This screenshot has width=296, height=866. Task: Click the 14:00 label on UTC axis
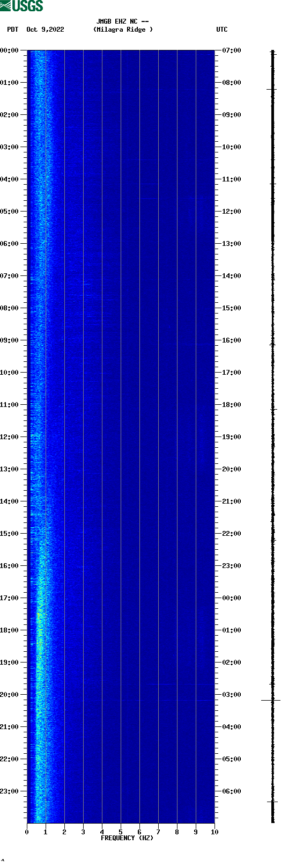click(232, 276)
